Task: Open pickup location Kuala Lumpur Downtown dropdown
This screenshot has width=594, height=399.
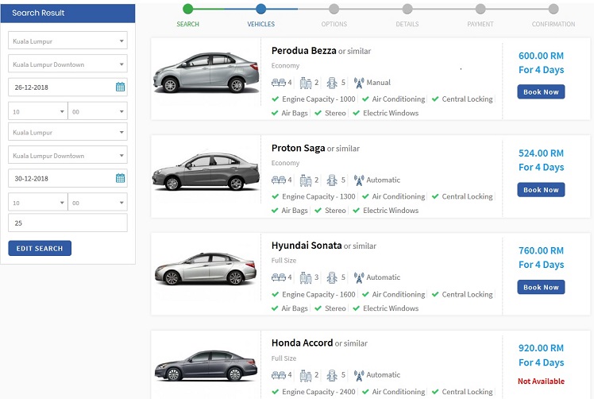Action: coord(67,64)
